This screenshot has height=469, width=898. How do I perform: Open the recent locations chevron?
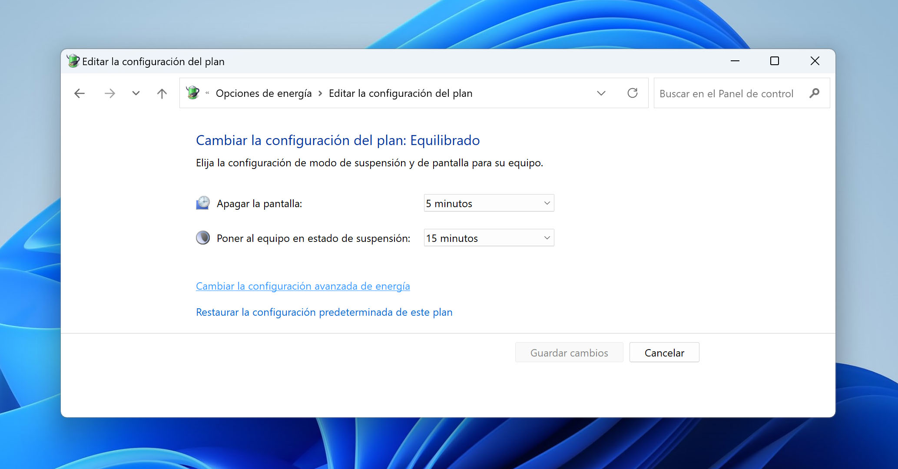tap(136, 93)
